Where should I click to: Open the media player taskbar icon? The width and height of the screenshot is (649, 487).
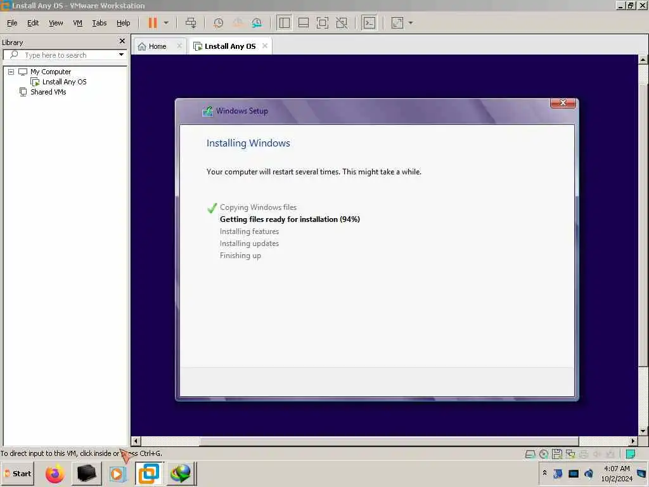117,473
